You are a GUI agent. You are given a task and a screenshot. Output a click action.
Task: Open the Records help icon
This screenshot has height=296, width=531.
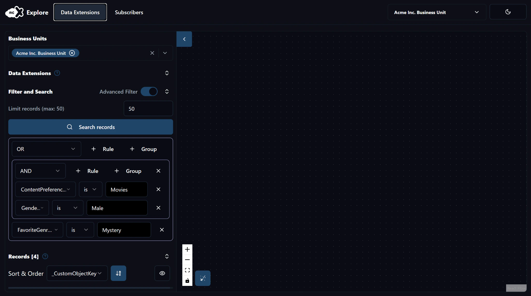[x=45, y=256]
